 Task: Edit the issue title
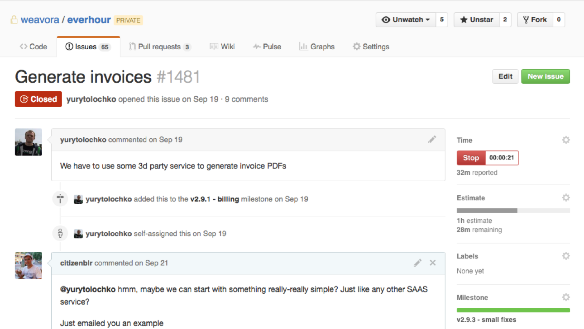[x=505, y=76]
